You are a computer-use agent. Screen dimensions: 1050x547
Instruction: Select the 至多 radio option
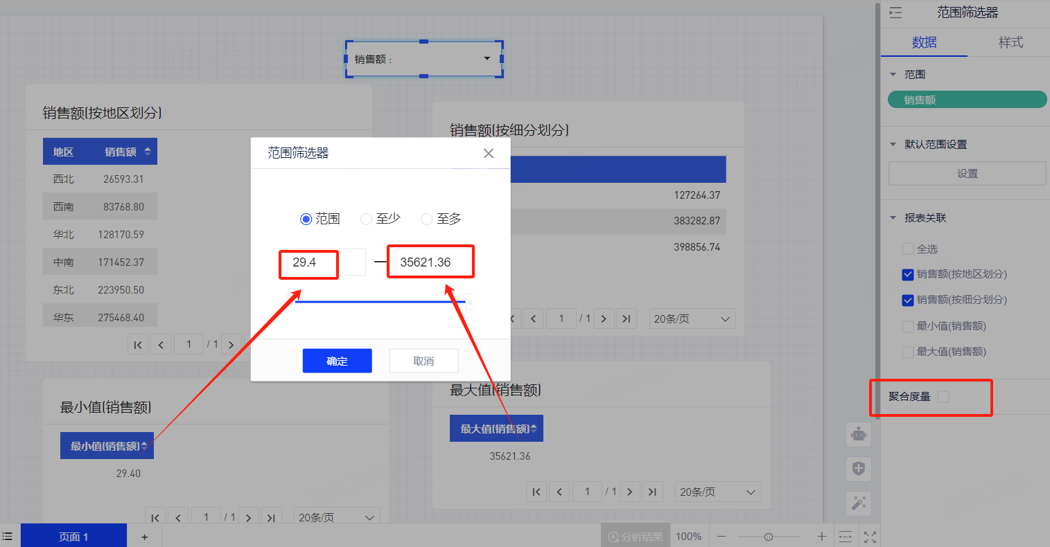pyautogui.click(x=427, y=219)
